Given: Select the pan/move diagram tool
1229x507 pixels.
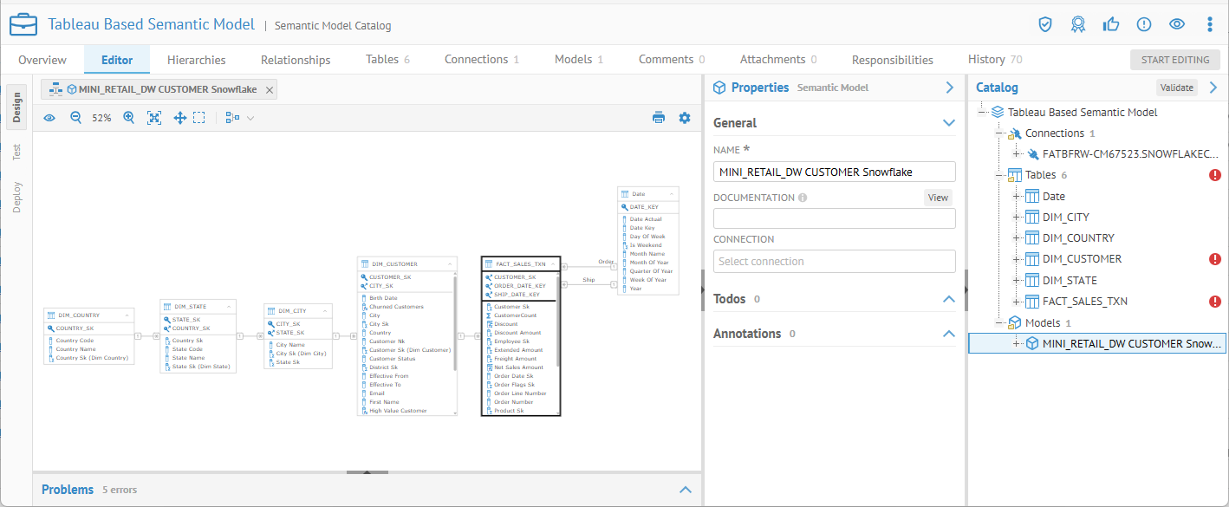Looking at the screenshot, I should [180, 118].
